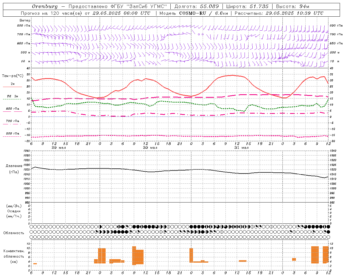The width and height of the screenshot is (344, 275).
Task: Click "700 гПа" temperature legend entry
Action: (x=12, y=121)
